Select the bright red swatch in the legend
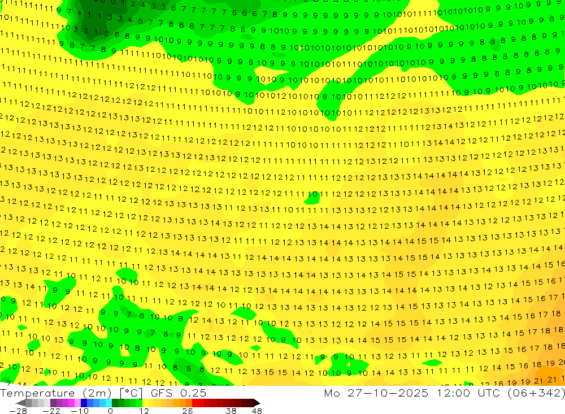Image resolution: width=565 pixels, height=414 pixels. pyautogui.click(x=195, y=403)
